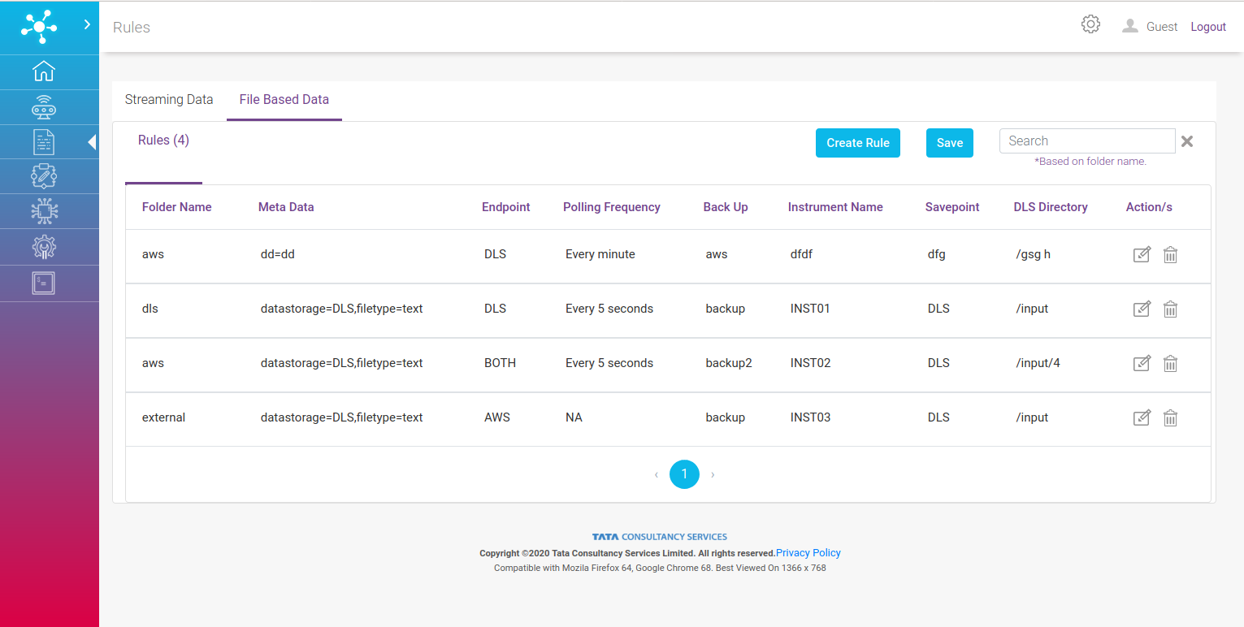Click the external folder name cell

click(163, 417)
